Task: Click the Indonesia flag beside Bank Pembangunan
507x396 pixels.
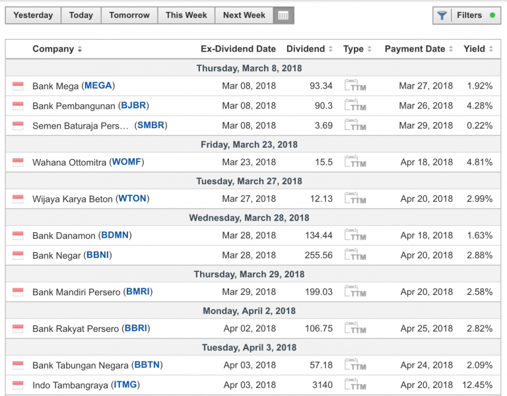Action: click(x=18, y=106)
